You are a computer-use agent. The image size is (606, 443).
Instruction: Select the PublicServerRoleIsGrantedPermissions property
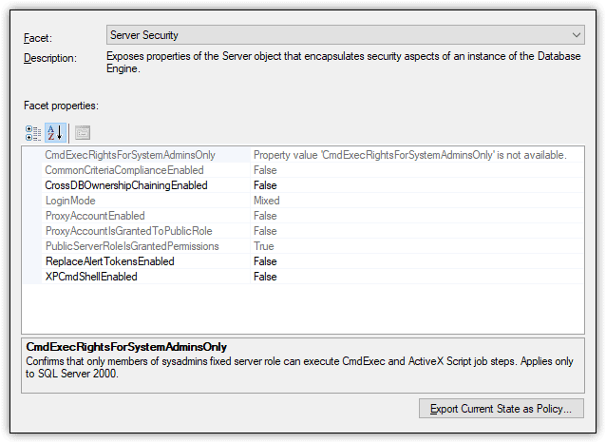pos(132,246)
